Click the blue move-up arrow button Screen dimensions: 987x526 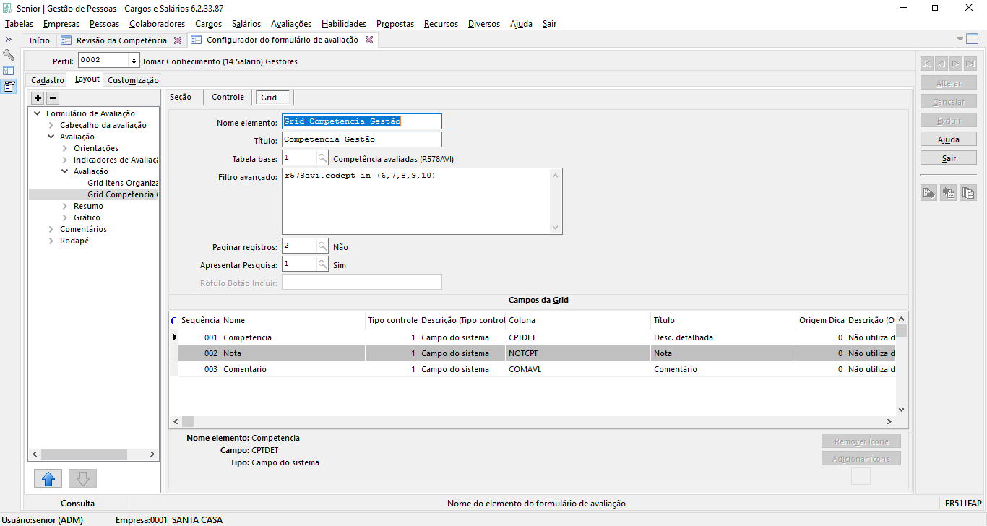click(x=48, y=478)
